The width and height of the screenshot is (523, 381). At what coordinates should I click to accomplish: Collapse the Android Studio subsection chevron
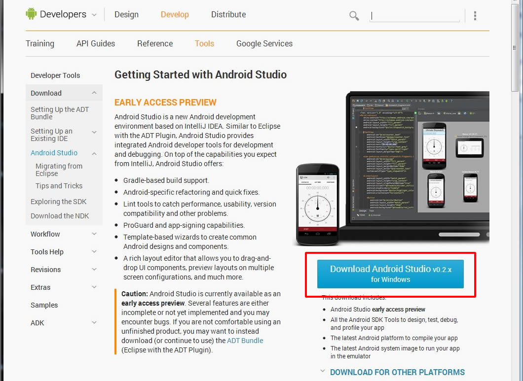(x=94, y=153)
